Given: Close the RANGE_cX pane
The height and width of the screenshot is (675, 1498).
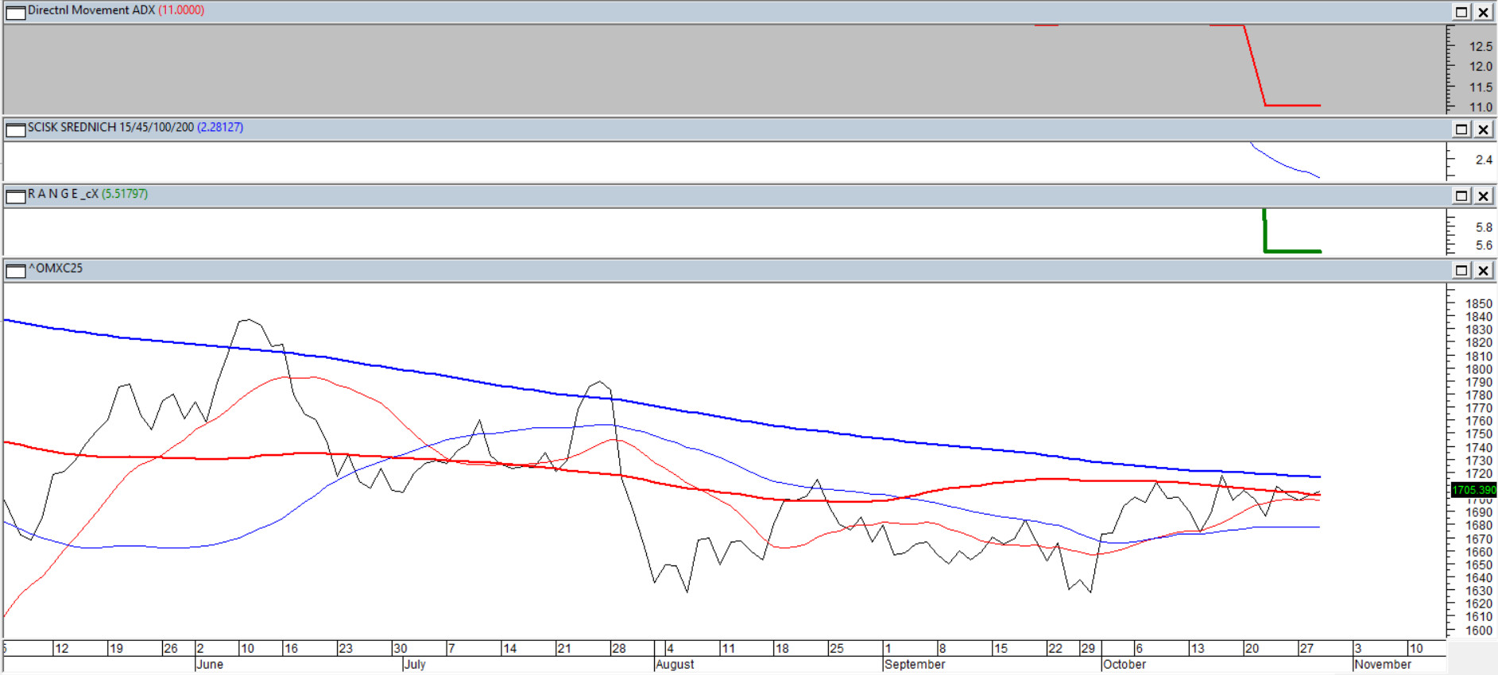Looking at the screenshot, I should coord(1483,195).
